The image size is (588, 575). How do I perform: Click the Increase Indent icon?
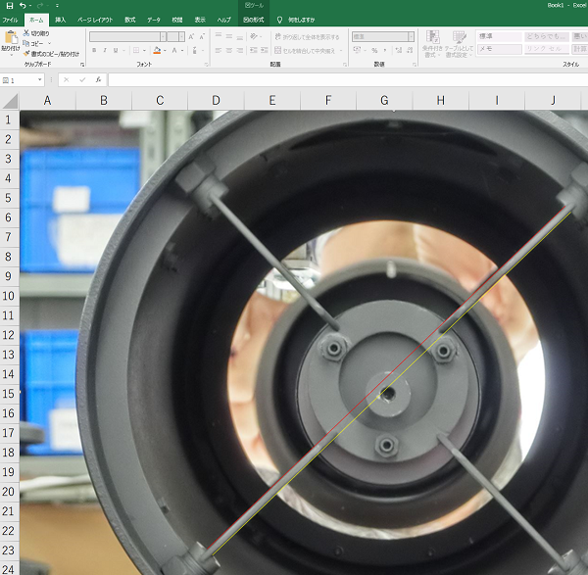point(265,50)
